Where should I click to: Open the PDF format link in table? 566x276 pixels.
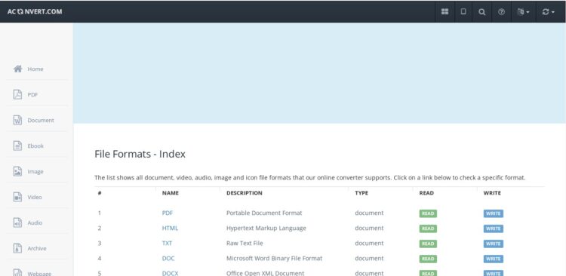[168, 213]
